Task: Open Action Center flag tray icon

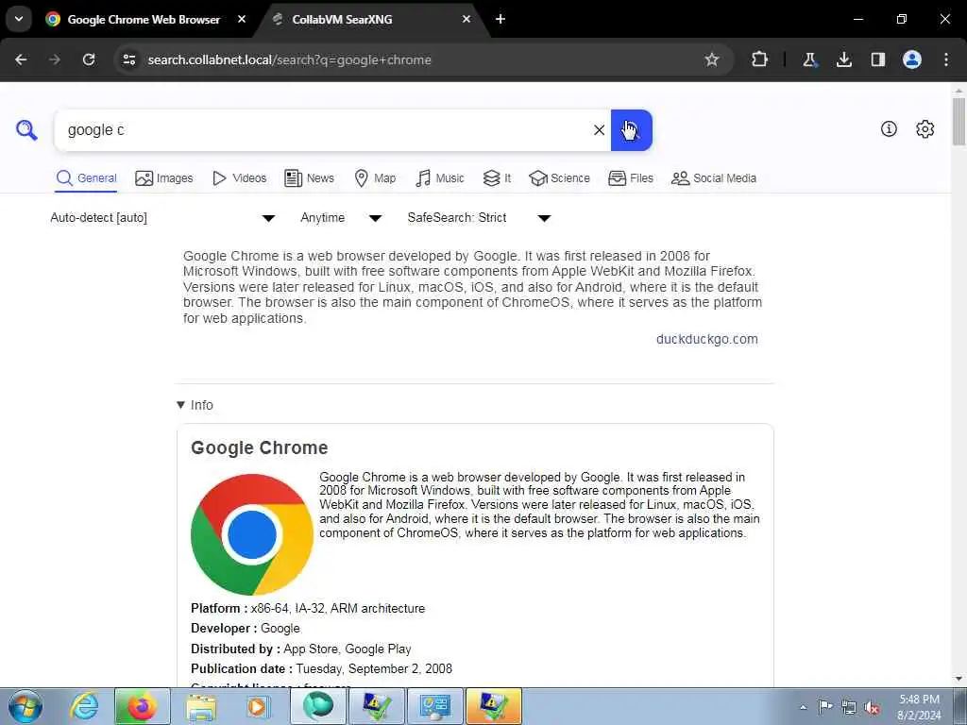Action: pos(825,706)
